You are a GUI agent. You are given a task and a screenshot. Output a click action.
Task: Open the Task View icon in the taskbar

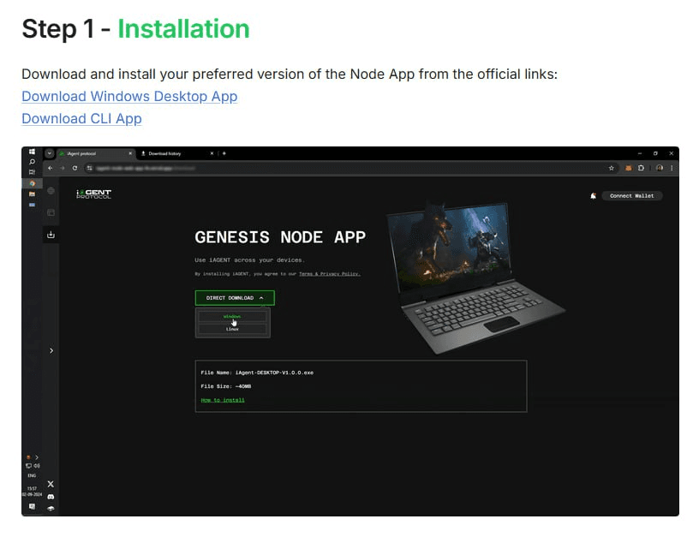32,172
